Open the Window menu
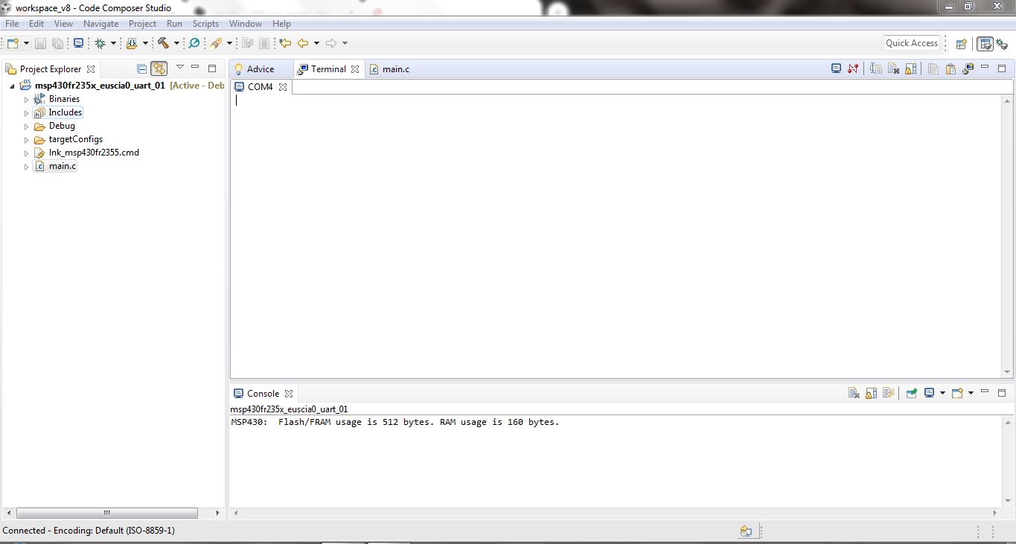Screen dimensions: 1016x544 (245, 24)
